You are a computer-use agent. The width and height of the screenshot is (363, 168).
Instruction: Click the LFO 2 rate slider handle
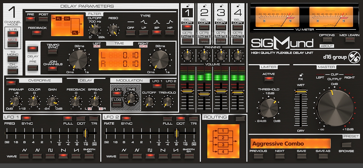[176, 133]
